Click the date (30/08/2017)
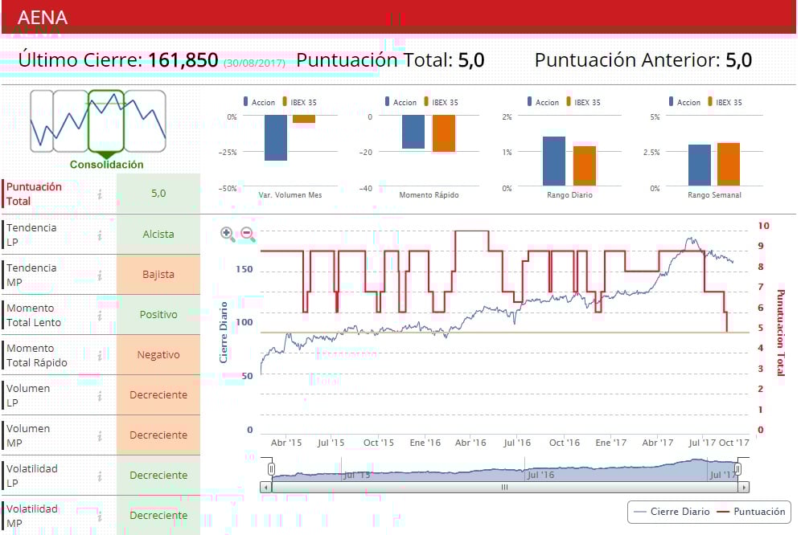Screen dimensions: 801x535 coord(254,63)
